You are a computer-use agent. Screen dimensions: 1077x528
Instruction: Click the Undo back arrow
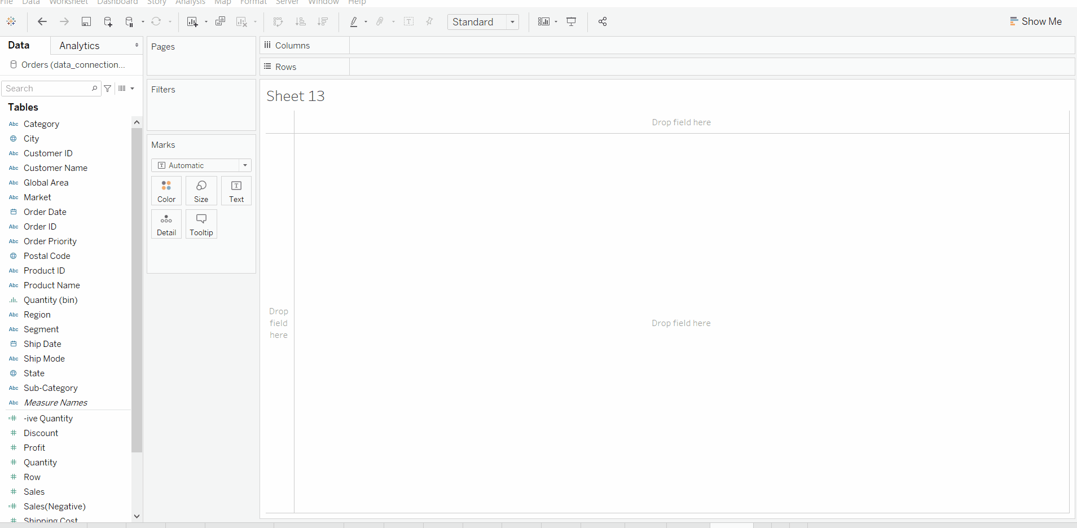click(x=42, y=21)
